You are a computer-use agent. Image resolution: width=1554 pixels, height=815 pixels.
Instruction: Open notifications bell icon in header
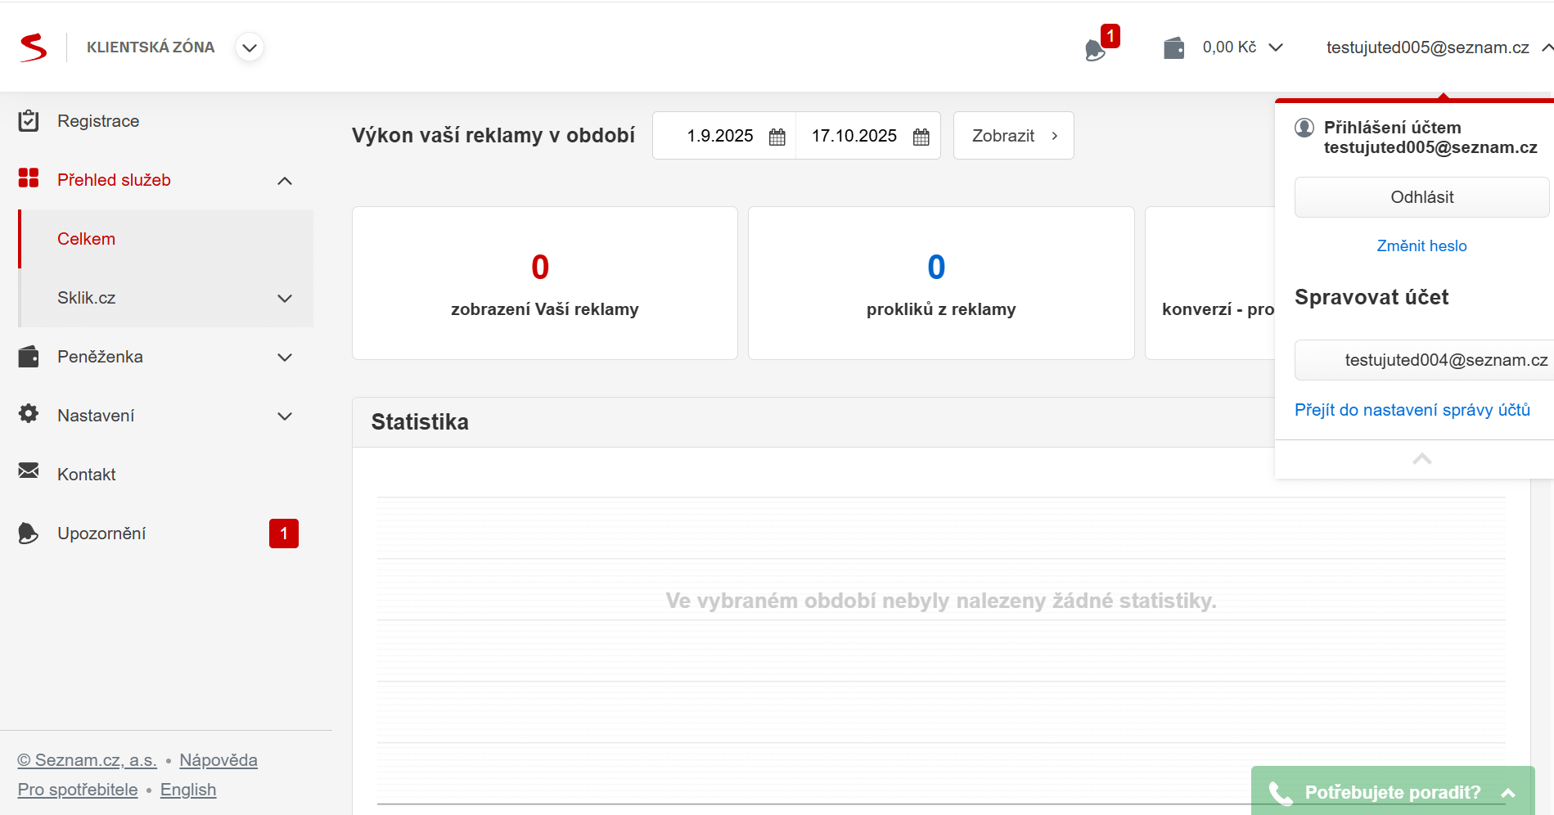1095,50
